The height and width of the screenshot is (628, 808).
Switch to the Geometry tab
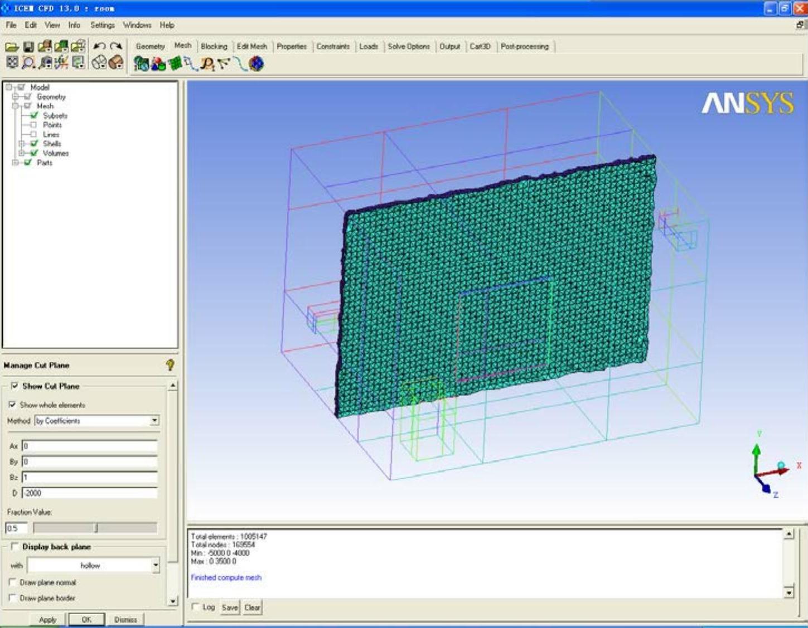151,46
